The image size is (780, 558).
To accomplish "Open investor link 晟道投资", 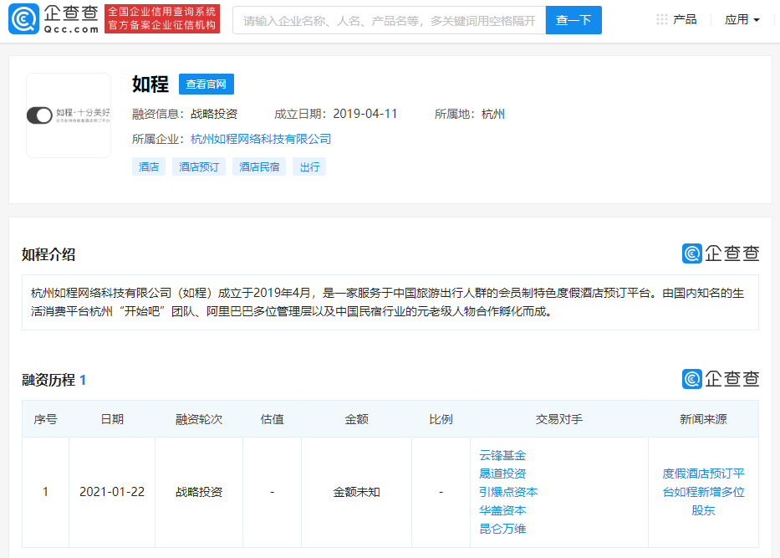I will [x=502, y=474].
